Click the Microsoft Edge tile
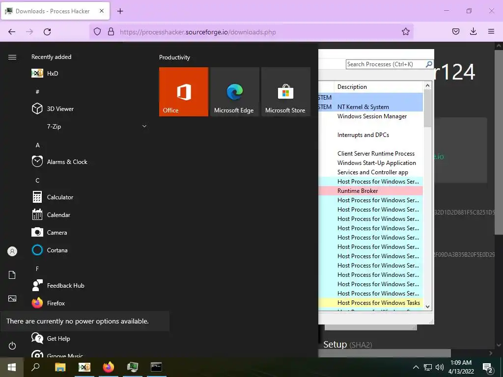The width and height of the screenshot is (503, 377). tap(234, 92)
